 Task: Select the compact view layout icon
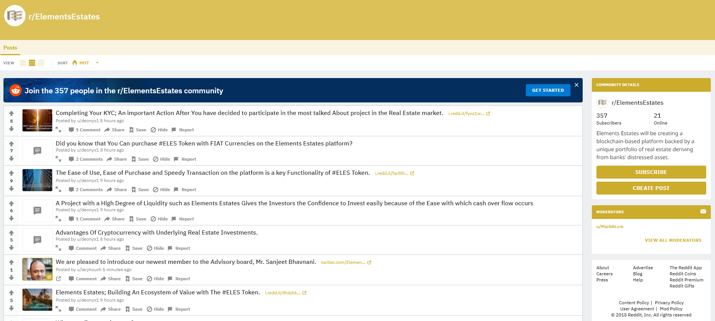[41, 63]
